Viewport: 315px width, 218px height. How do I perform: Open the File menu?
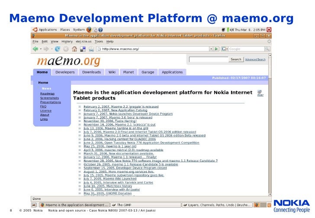(x=35, y=42)
